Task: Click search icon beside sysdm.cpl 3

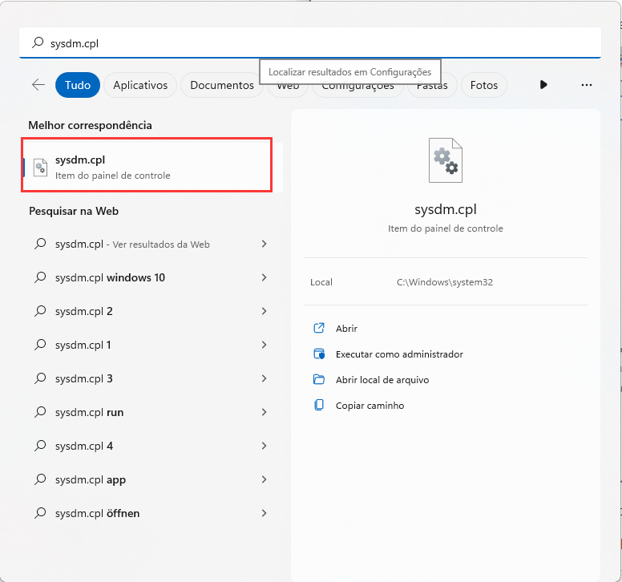Action: click(40, 378)
